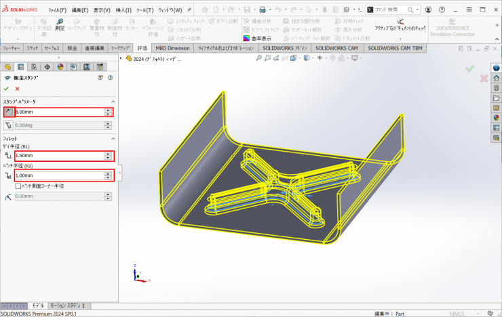Open the FeatureManager design tree tab icon
Screen dimensions: 502x317
pyautogui.click(x=7, y=66)
